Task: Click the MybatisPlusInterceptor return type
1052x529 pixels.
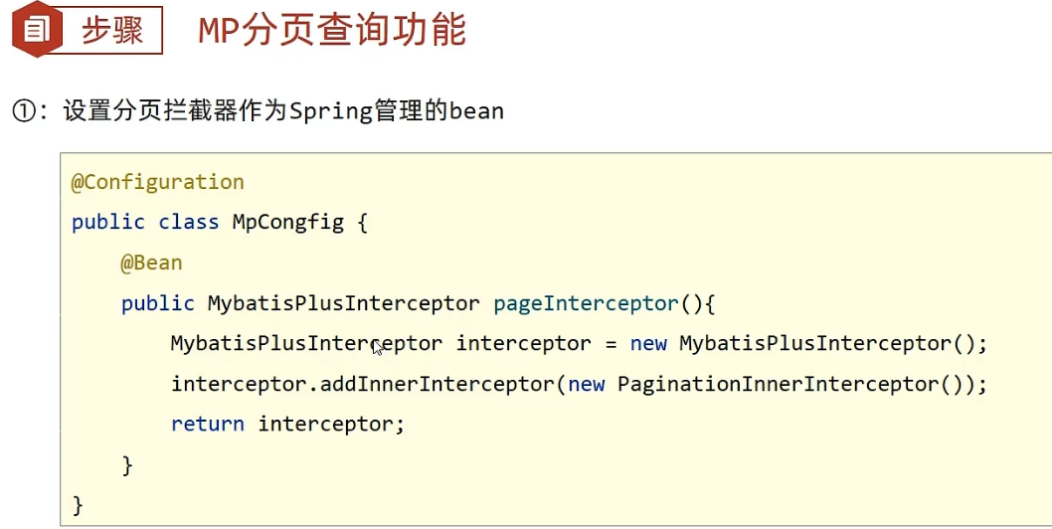Action: (343, 303)
